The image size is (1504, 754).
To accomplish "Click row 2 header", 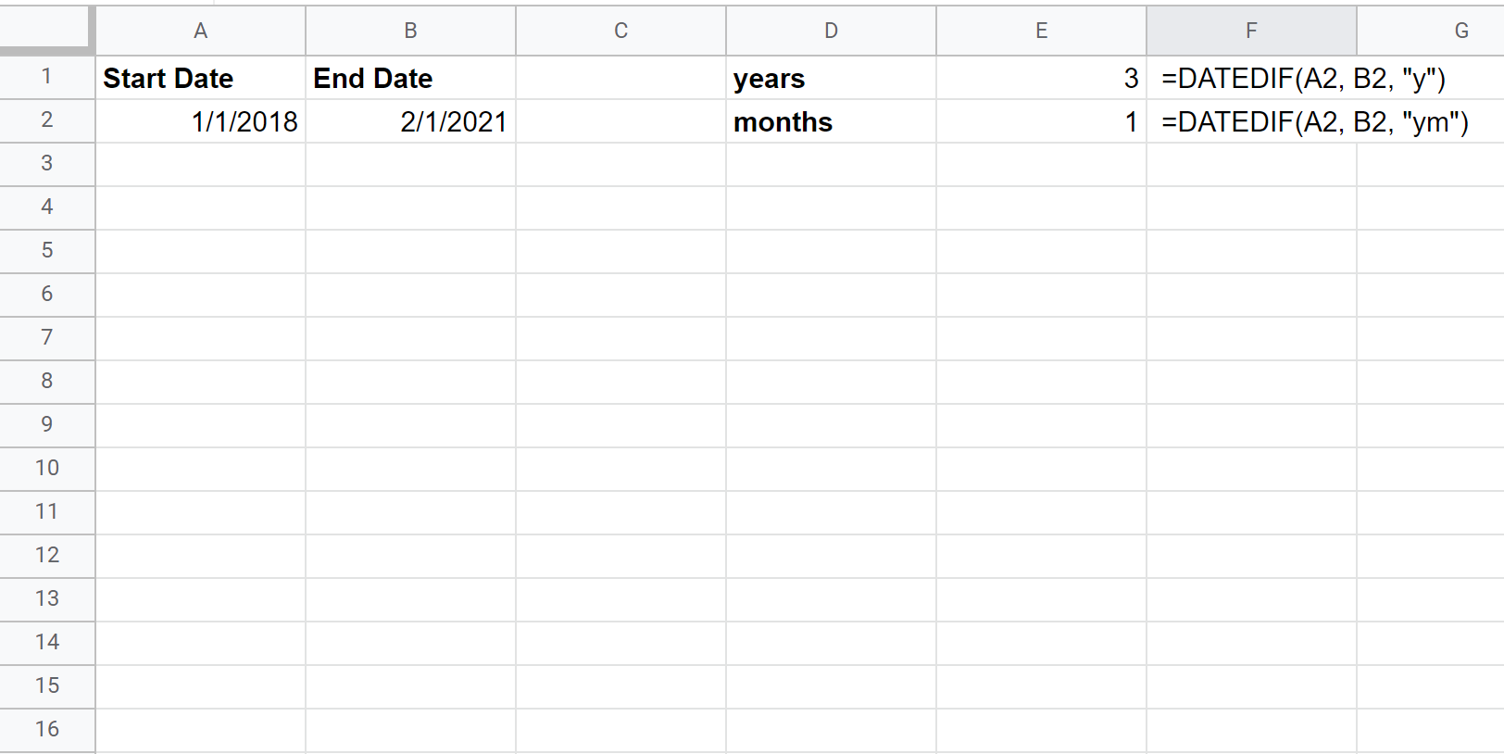I will coord(46,120).
